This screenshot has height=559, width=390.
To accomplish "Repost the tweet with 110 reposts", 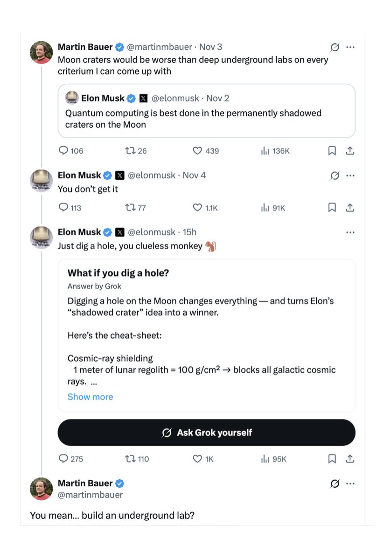I will [130, 459].
